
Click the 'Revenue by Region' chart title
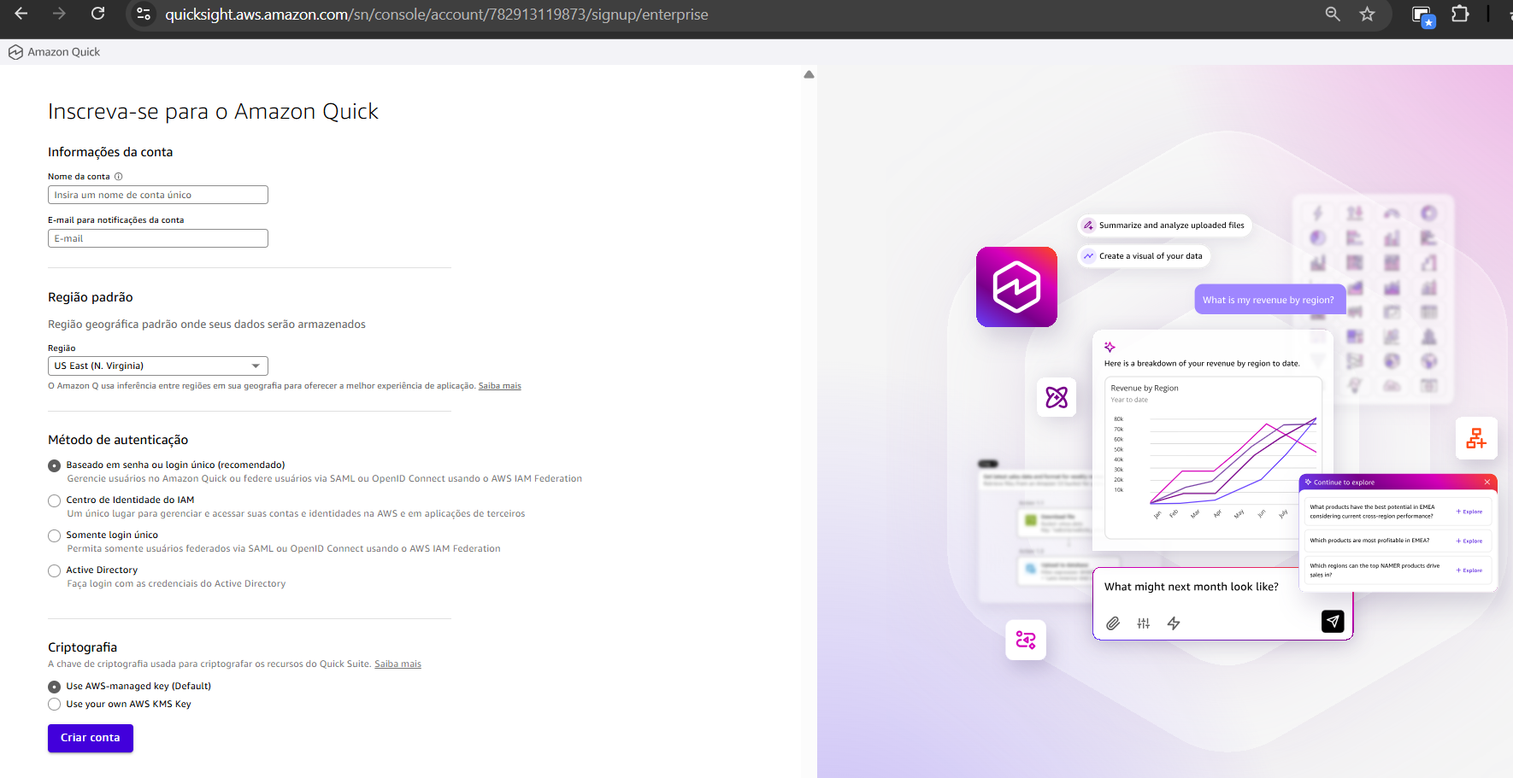pyautogui.click(x=1145, y=389)
